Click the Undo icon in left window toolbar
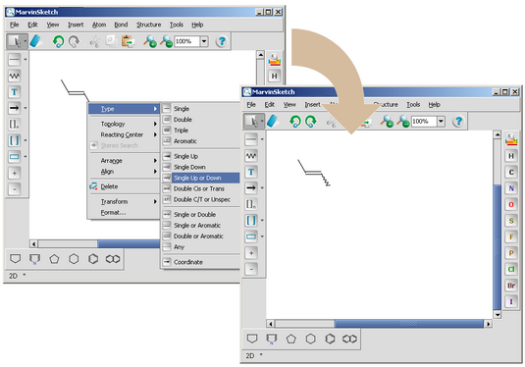This screenshot has height=367, width=525. (58, 41)
